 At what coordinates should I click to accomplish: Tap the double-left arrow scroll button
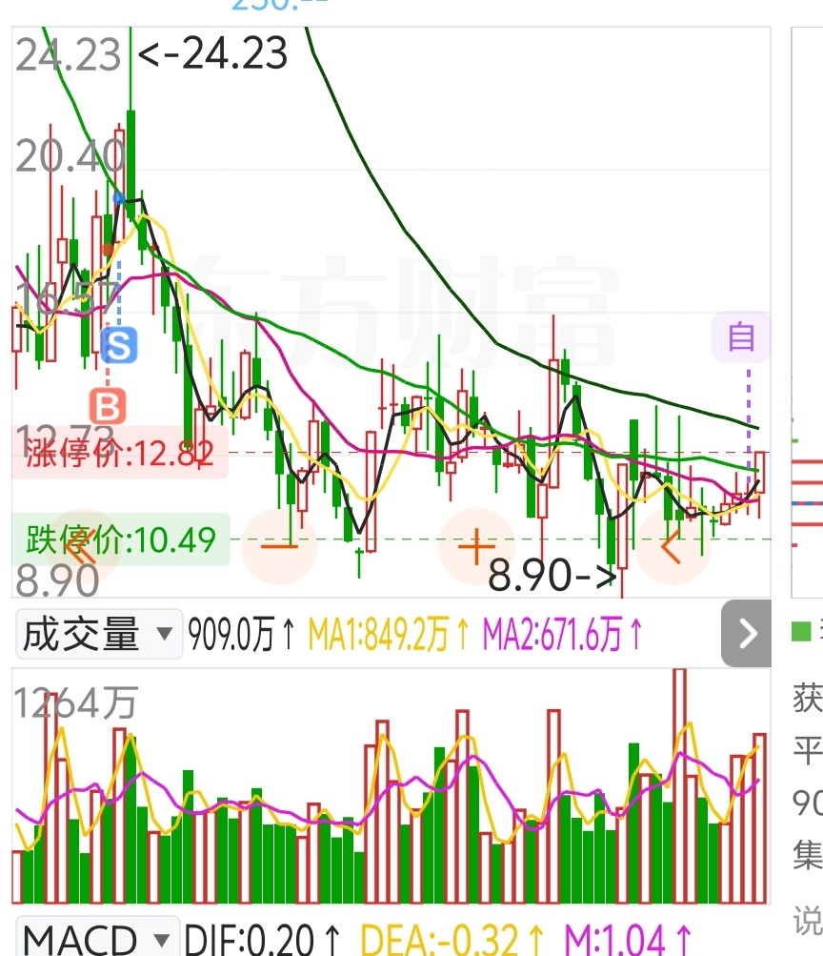(x=82, y=546)
